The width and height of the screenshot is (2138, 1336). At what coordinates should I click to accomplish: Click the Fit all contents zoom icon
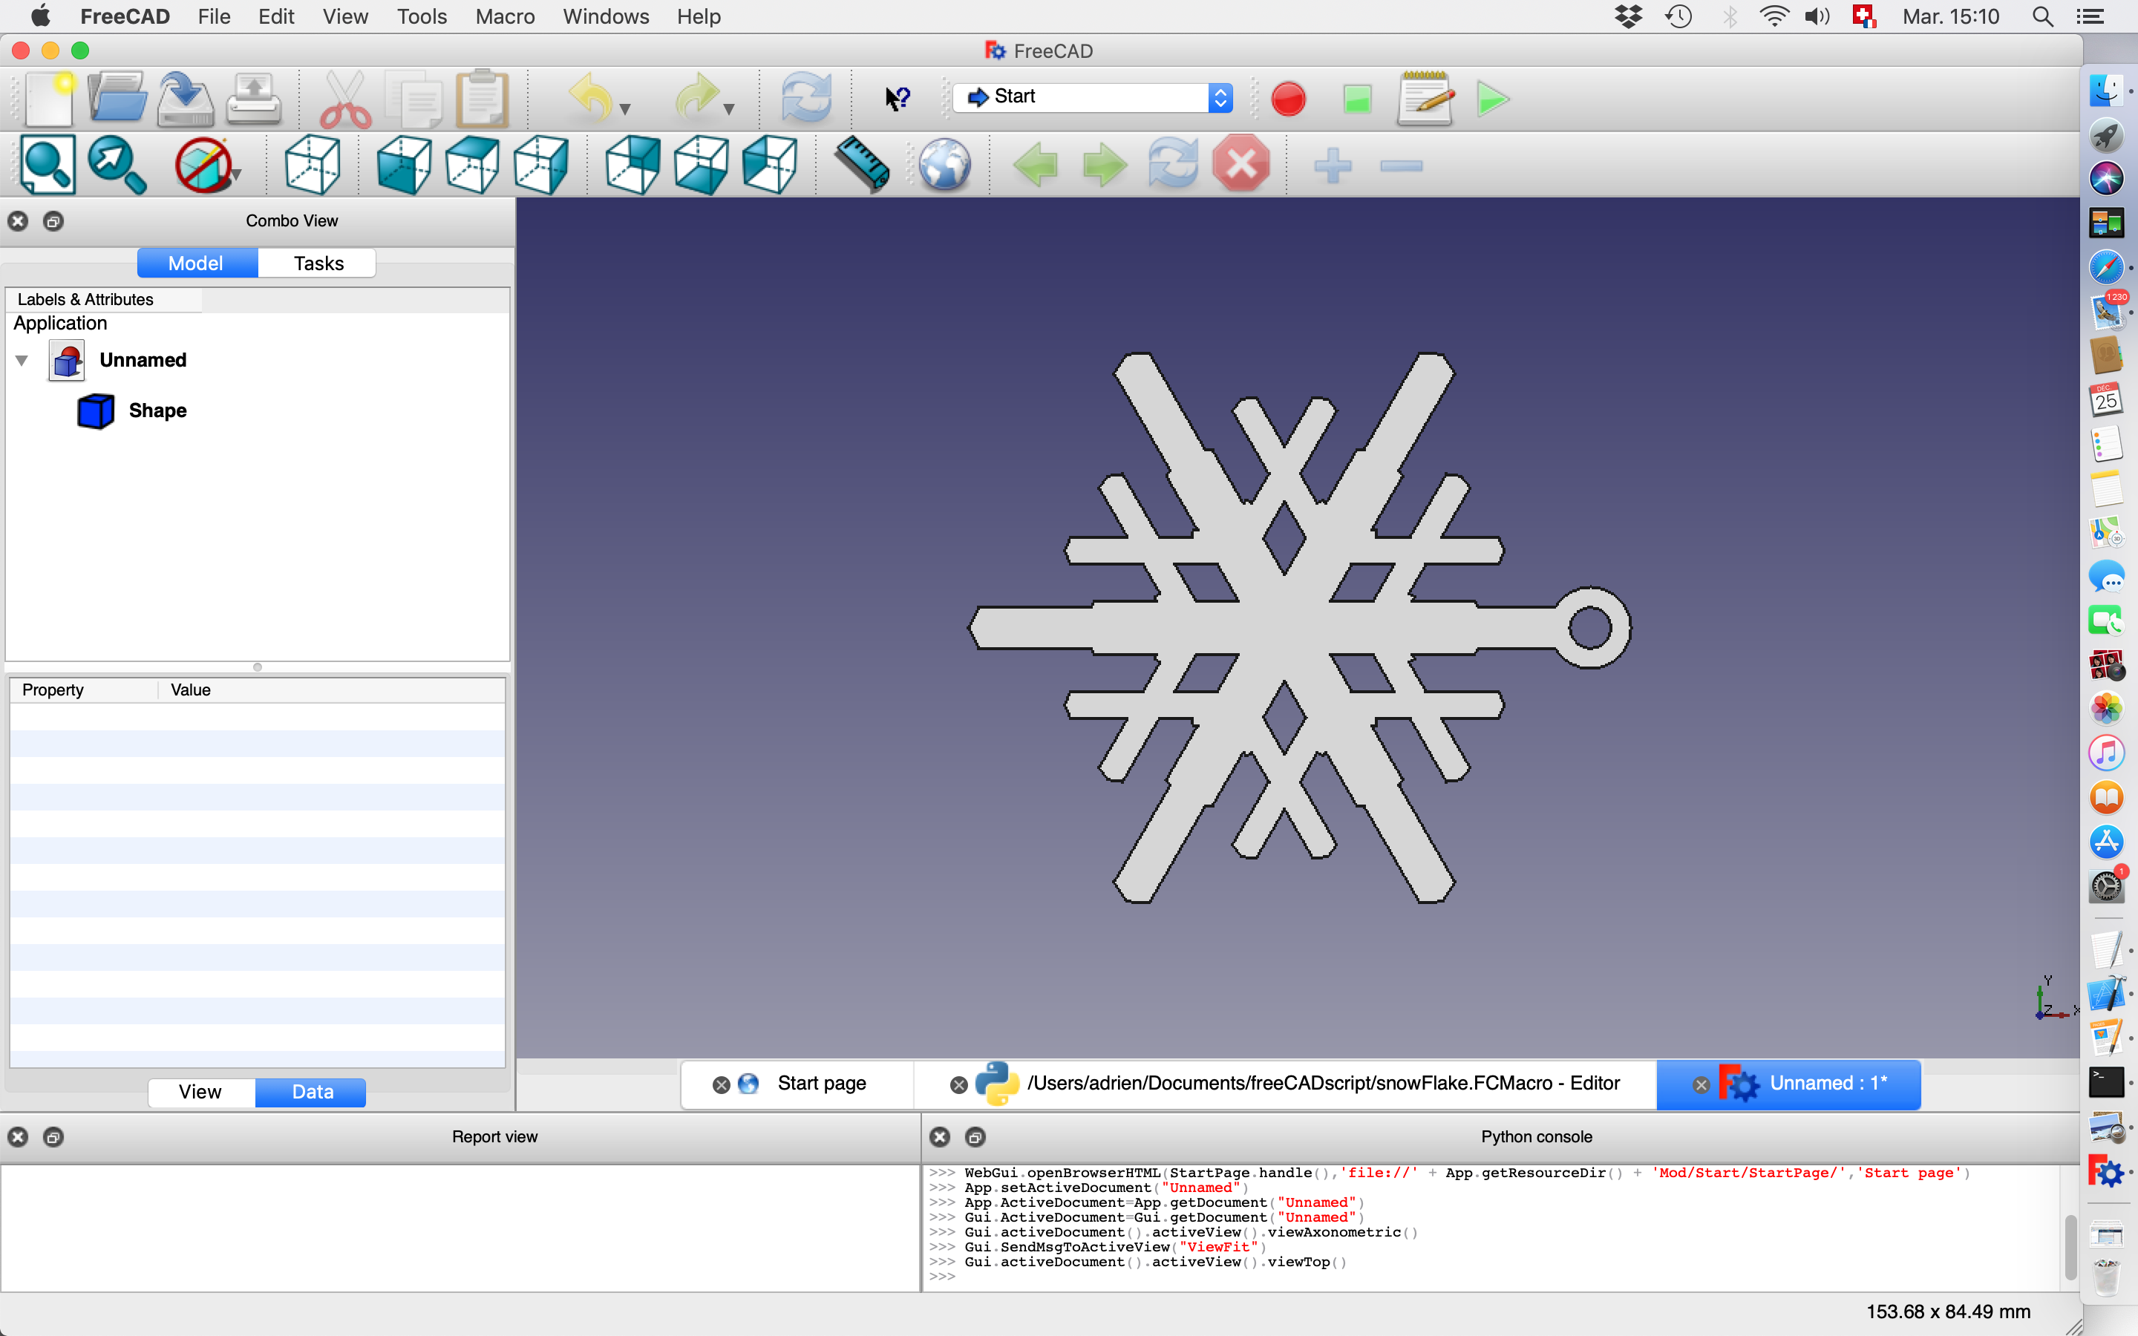coord(48,166)
